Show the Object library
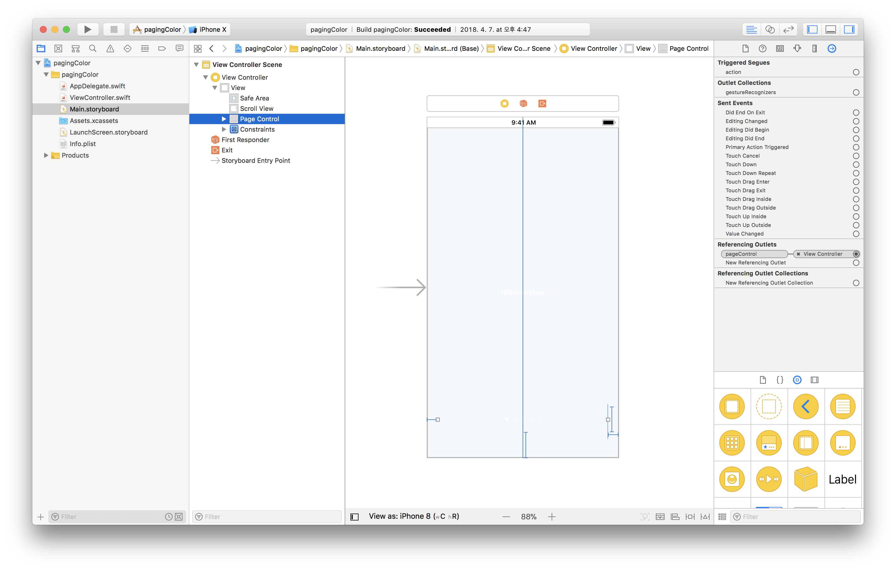The image size is (896, 571). (797, 380)
